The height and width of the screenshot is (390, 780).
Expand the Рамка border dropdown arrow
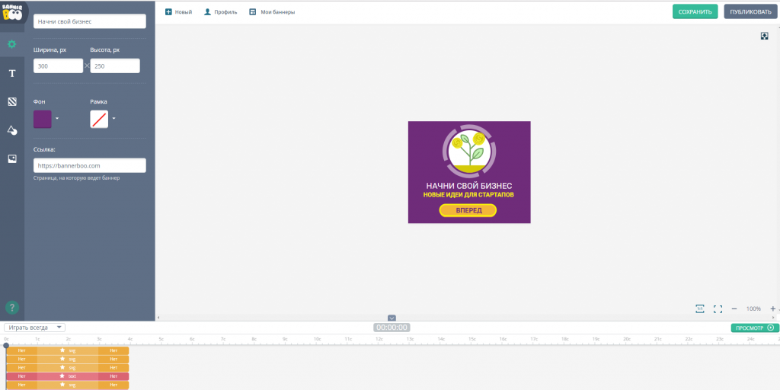[x=114, y=119]
